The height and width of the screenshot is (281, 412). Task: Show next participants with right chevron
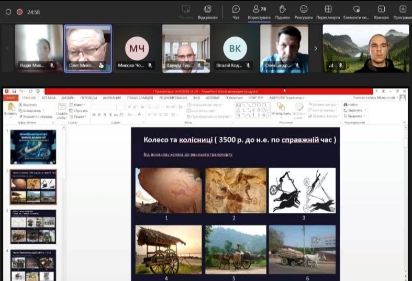pyautogui.click(x=315, y=49)
